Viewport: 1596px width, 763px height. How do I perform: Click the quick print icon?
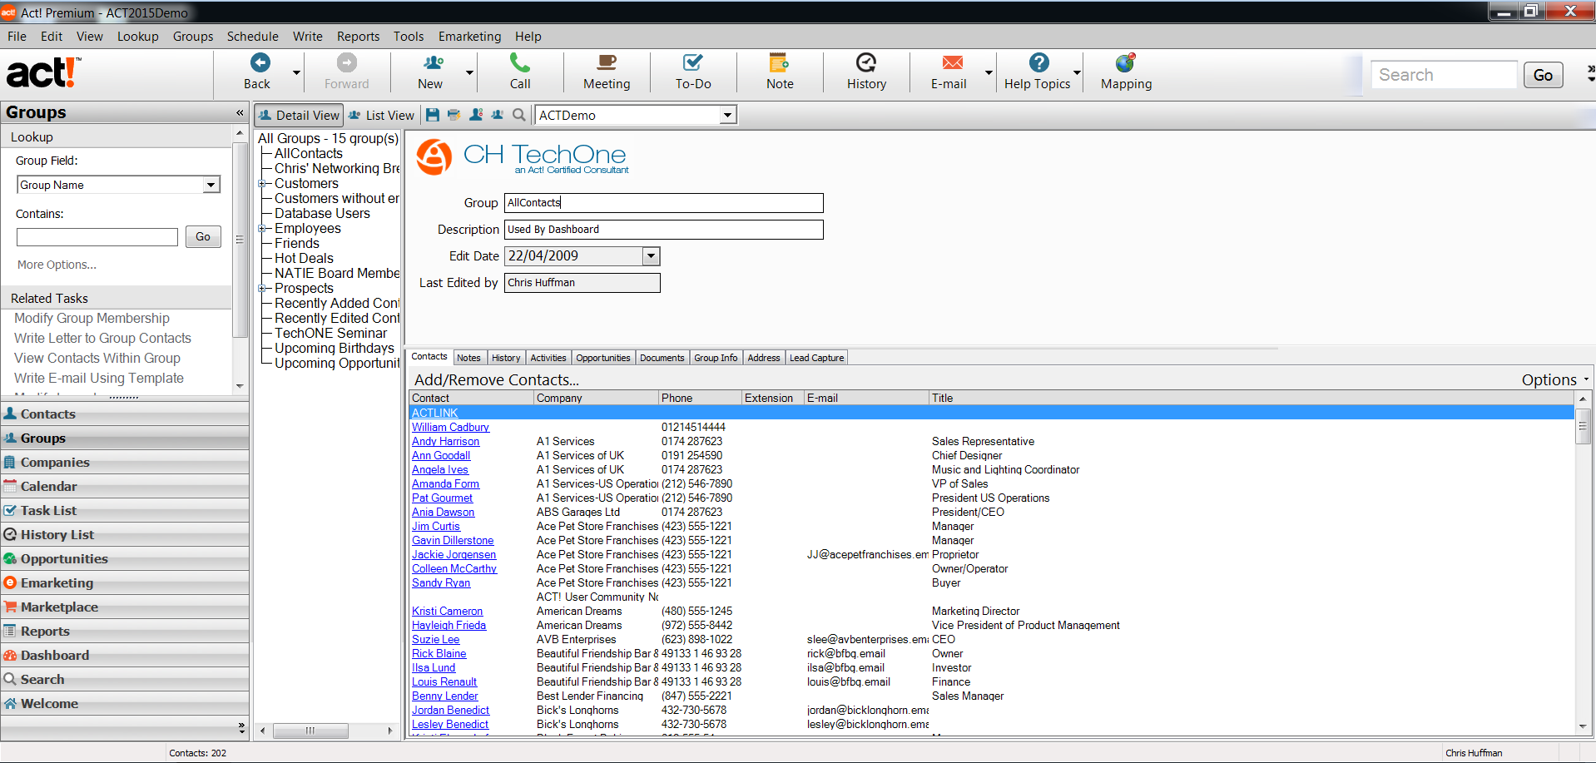click(454, 115)
